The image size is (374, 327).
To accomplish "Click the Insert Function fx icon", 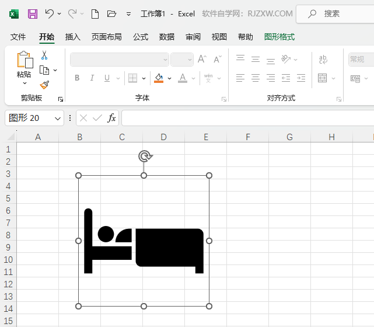I will [111, 118].
